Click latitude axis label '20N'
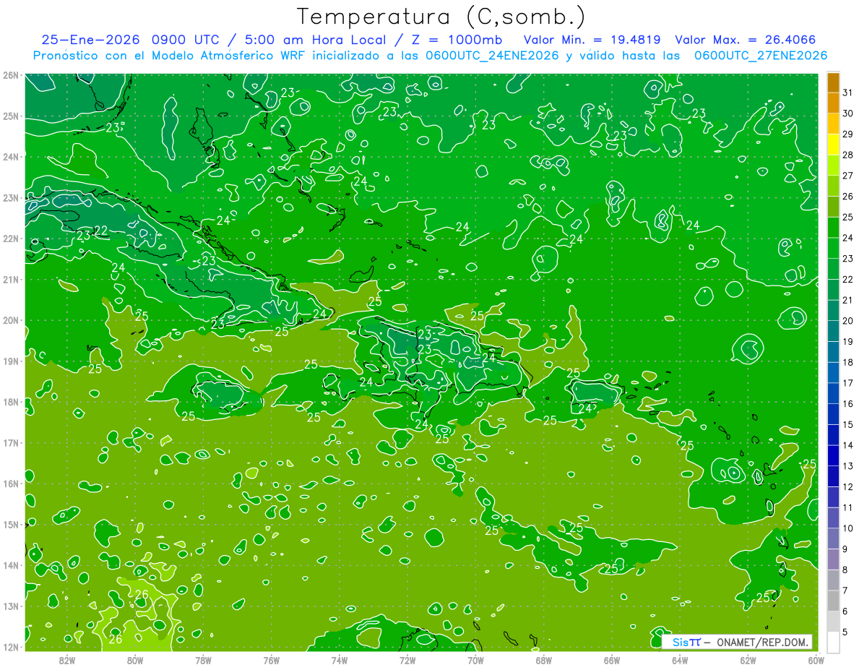 (10, 320)
